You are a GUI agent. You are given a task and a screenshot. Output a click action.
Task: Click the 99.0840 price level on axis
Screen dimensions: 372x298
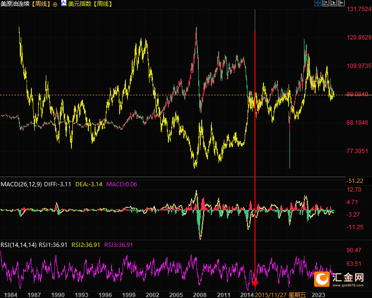[x=358, y=94]
